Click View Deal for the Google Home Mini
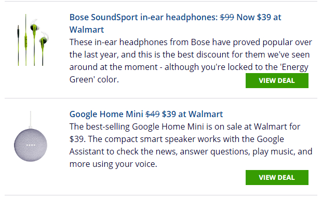Screen dimensions: 322x198 [x=277, y=177]
